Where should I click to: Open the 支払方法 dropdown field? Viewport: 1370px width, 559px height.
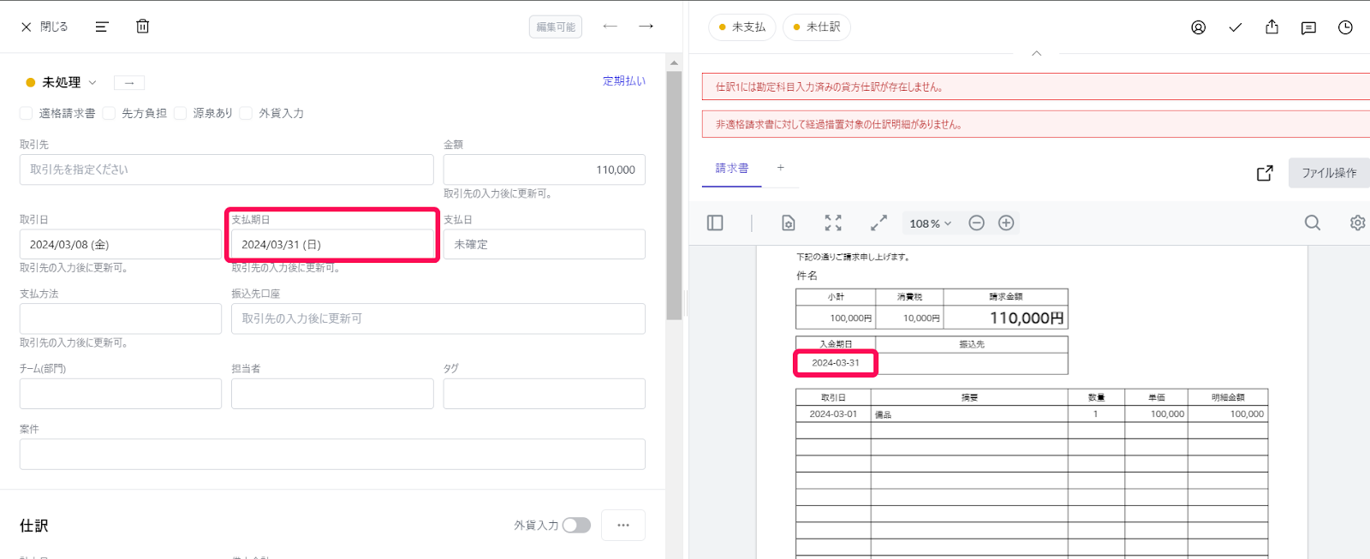click(x=120, y=318)
